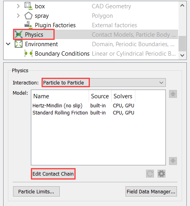Click the Environment domain icon

(19, 44)
